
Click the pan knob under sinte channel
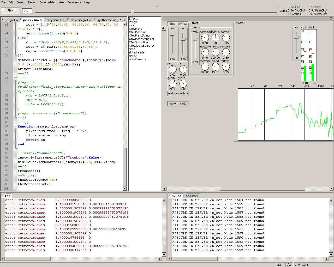pyautogui.click(x=172, y=69)
